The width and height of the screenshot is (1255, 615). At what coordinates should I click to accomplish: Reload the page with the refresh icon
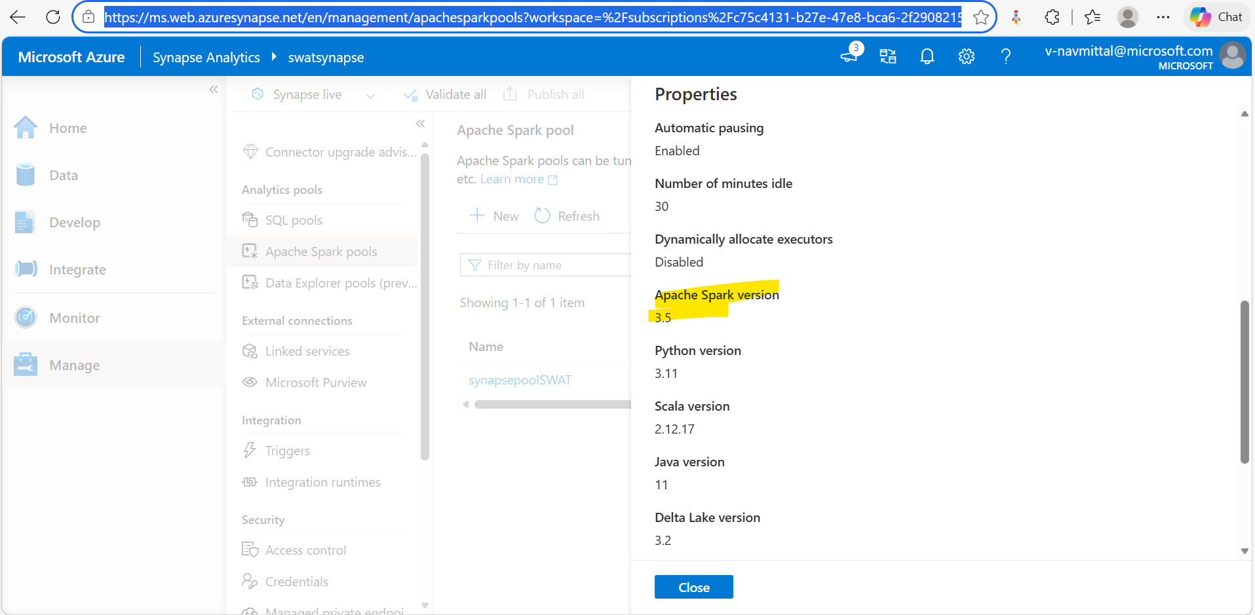[x=53, y=17]
